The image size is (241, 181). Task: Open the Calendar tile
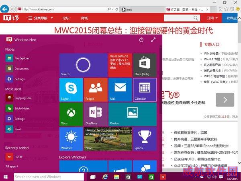tap(145, 90)
